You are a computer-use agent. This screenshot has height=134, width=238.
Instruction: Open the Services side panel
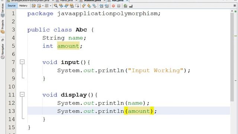pyautogui.click(x=3, y=10)
